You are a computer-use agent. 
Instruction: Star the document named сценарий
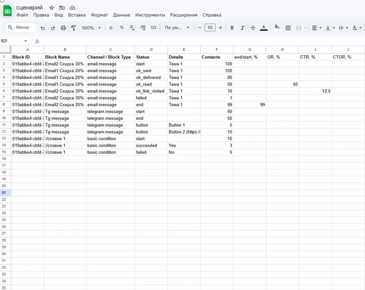(x=52, y=8)
